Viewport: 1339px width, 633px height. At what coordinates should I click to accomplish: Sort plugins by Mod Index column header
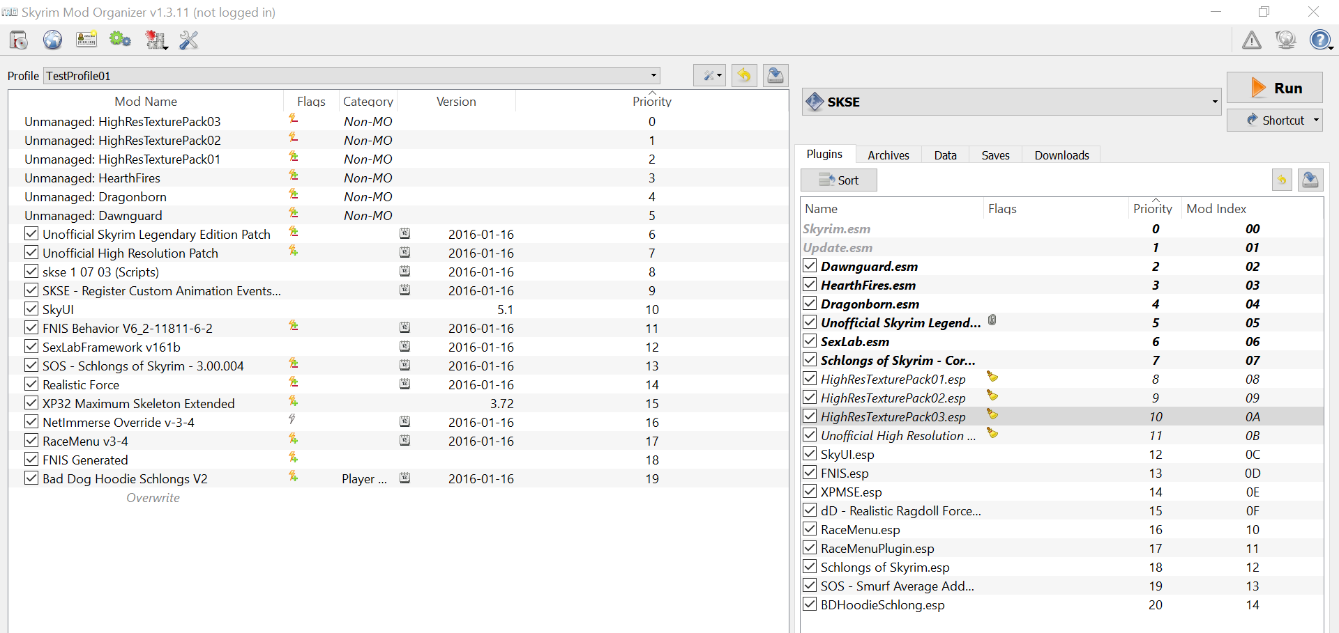(x=1216, y=209)
